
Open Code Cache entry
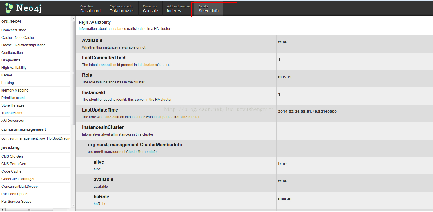(x=11, y=171)
